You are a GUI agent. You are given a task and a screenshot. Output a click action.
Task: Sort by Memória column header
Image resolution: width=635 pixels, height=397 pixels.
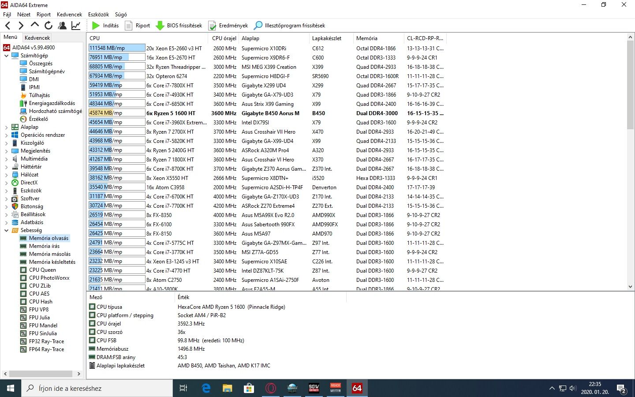378,38
